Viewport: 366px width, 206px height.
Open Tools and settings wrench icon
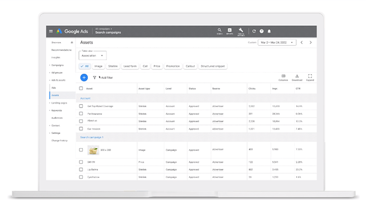(241, 32)
